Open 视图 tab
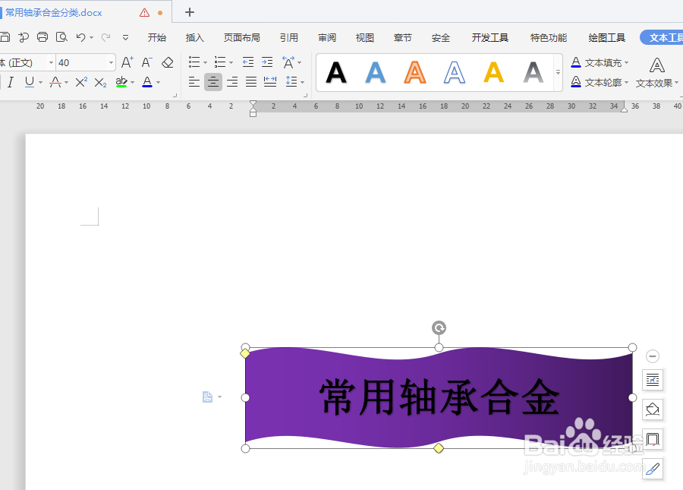683x490 pixels. point(365,38)
